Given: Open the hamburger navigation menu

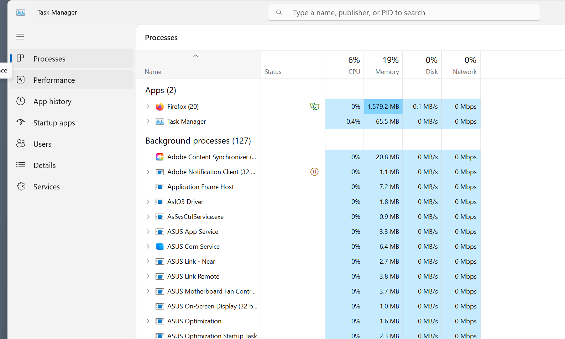Looking at the screenshot, I should (20, 37).
